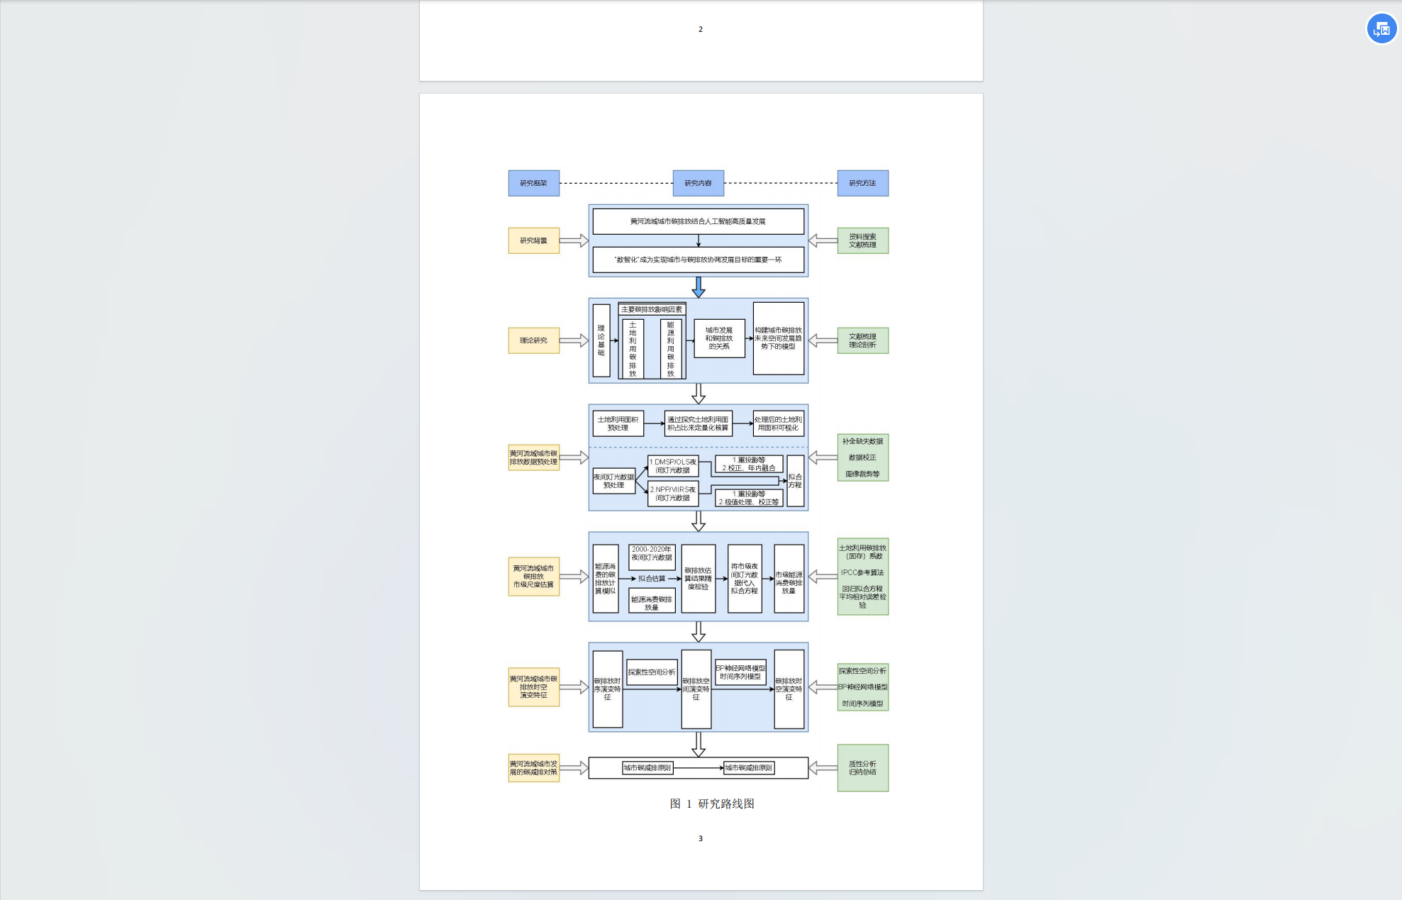This screenshot has height=900, width=1402.
Task: Click the '拟合估算' label
Action: [652, 579]
